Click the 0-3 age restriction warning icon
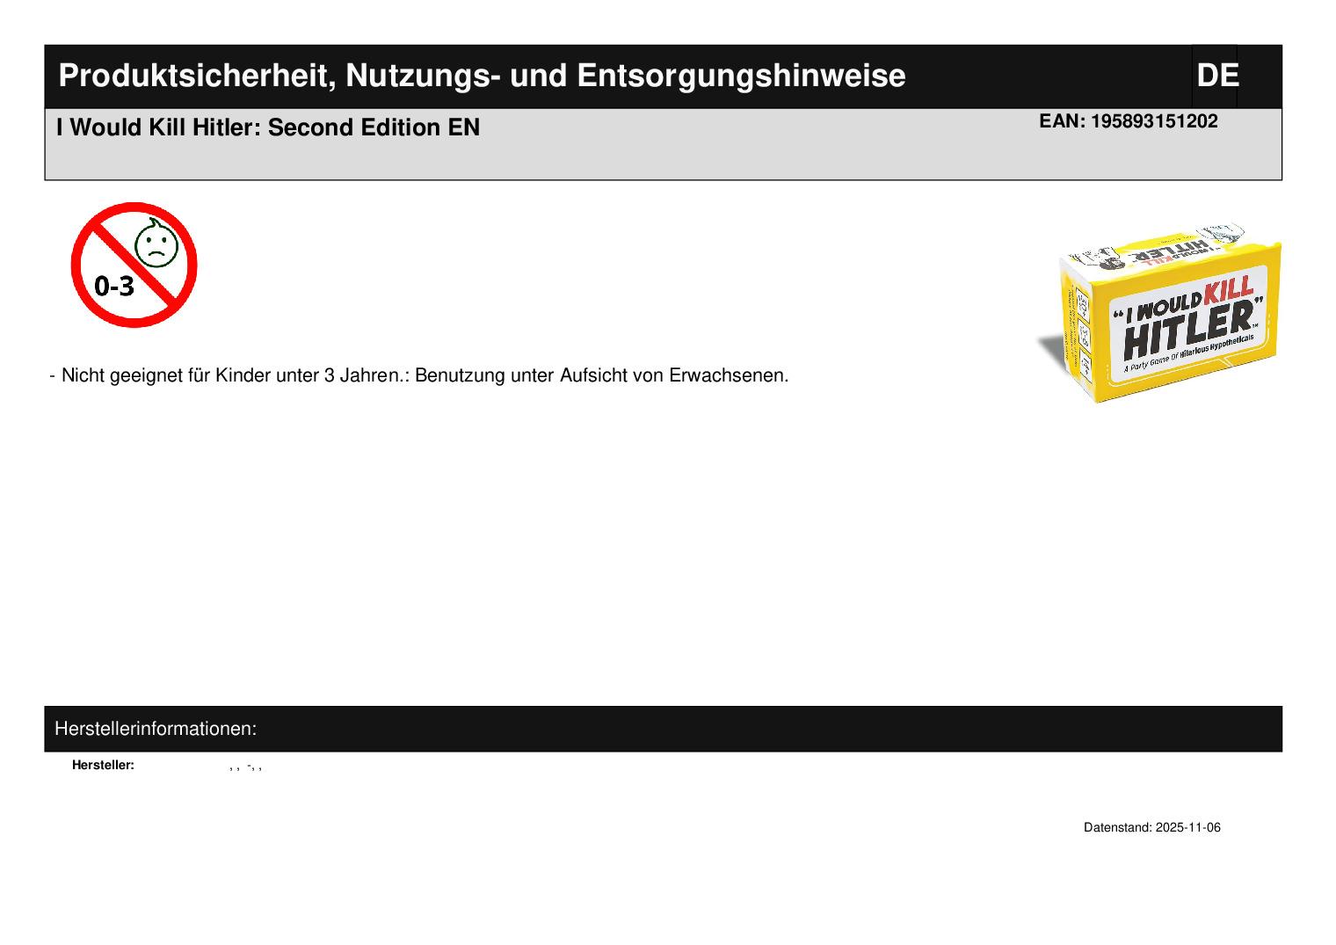1336x945 pixels. pos(134,265)
